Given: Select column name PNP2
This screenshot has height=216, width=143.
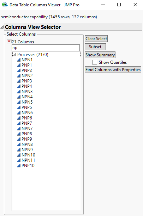Looking at the screenshot, I should click(26, 70).
